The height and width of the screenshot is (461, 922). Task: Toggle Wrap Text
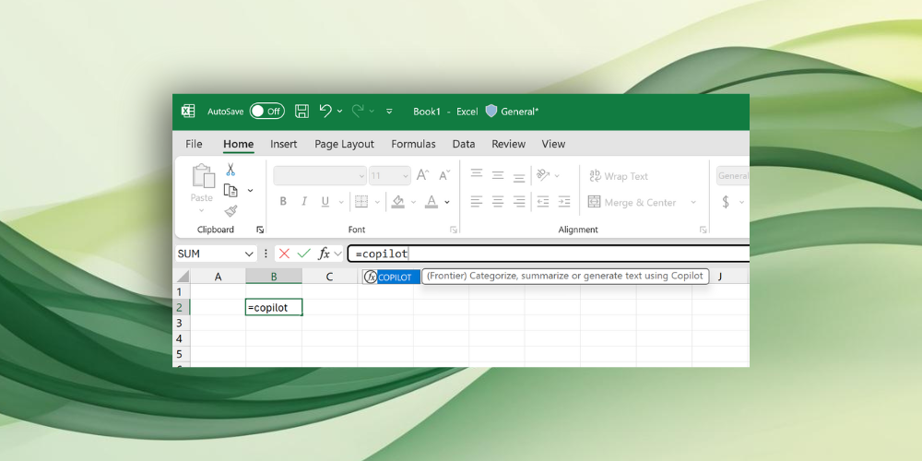618,176
